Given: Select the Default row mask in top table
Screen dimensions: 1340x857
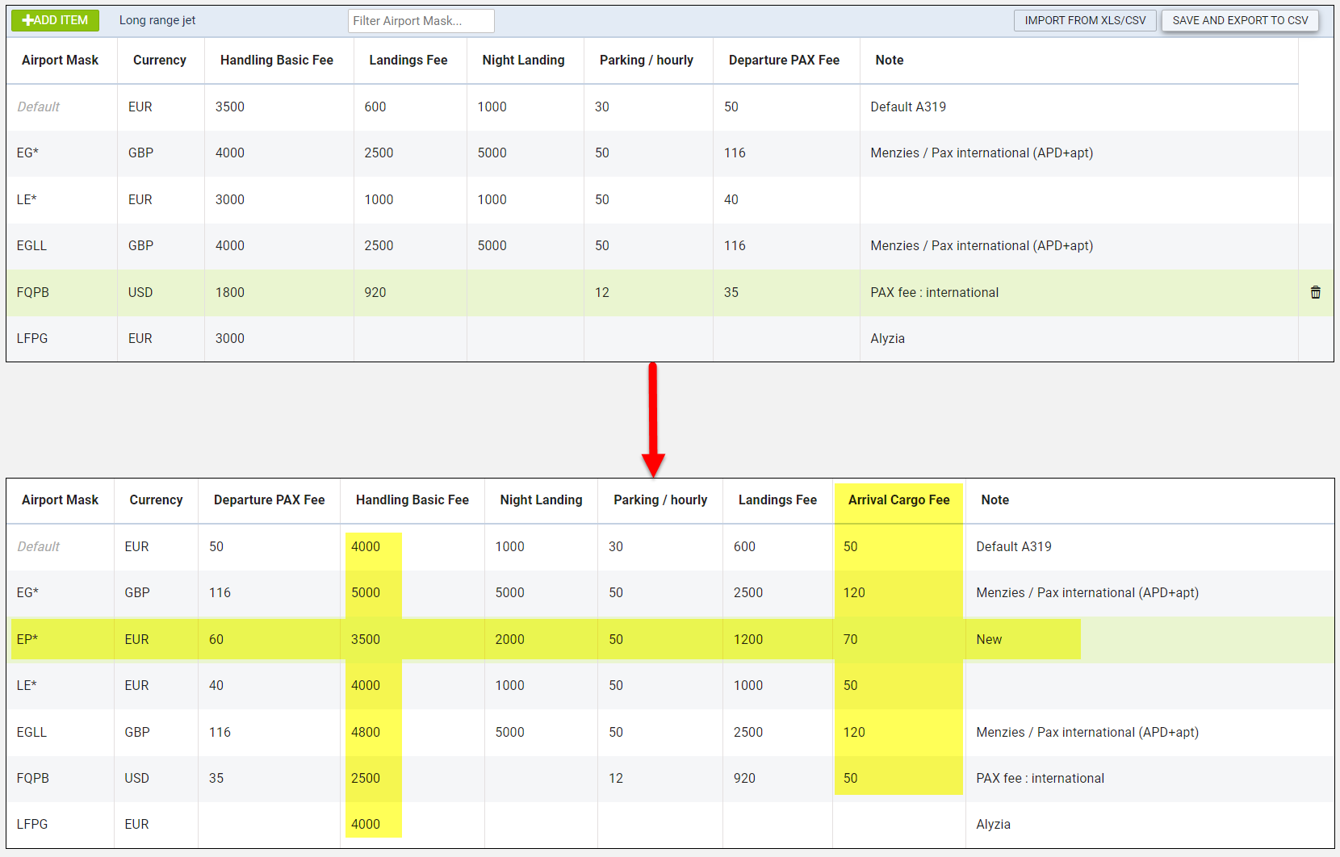Looking at the screenshot, I should (x=39, y=107).
